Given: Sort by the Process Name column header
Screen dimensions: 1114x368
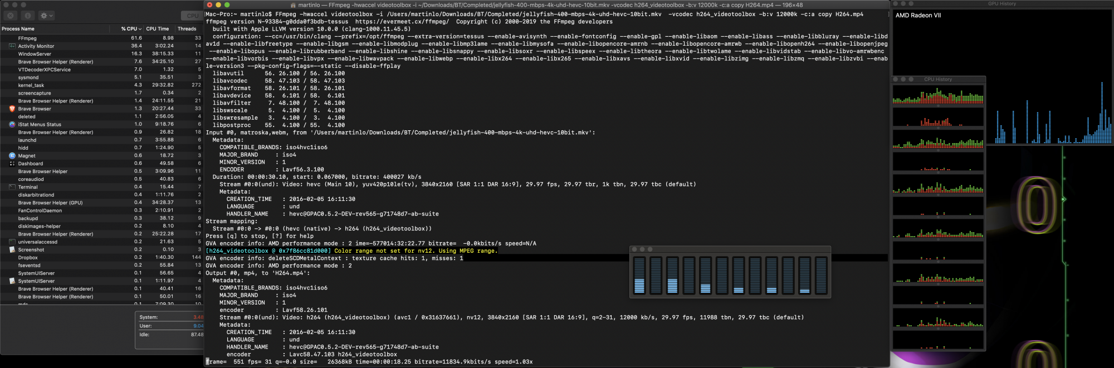Looking at the screenshot, I should pyautogui.click(x=18, y=28).
